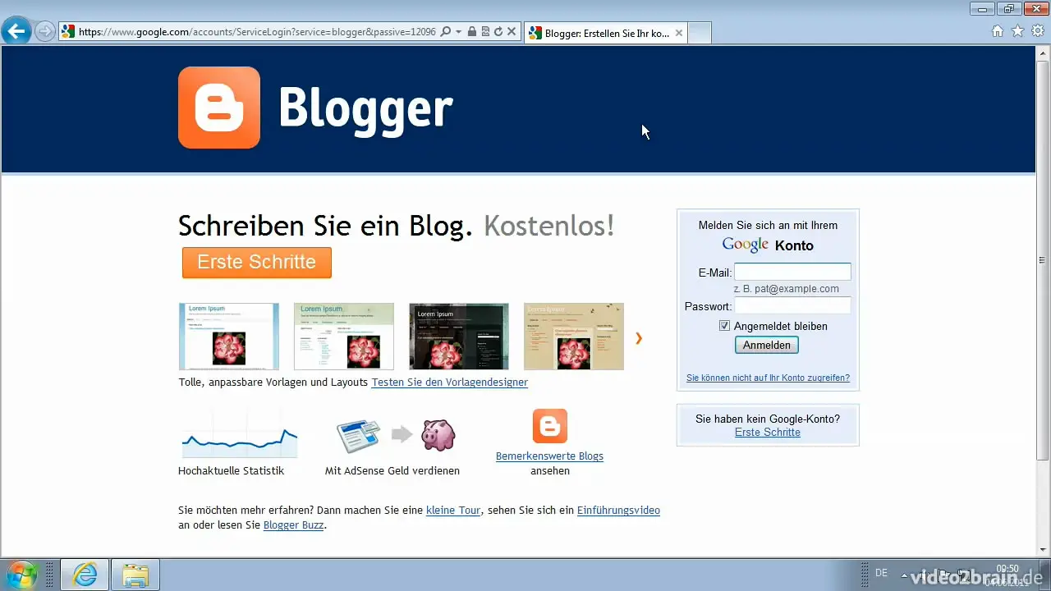Click the Google favicon in the address bar
Image resolution: width=1051 pixels, height=591 pixels.
pos(68,32)
